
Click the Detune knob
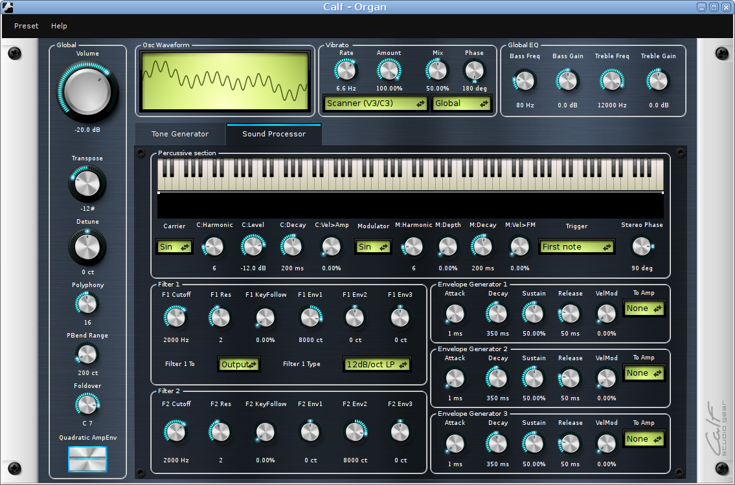pyautogui.click(x=87, y=247)
